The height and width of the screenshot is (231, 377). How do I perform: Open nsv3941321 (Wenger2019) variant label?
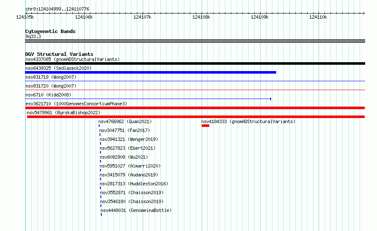129,139
